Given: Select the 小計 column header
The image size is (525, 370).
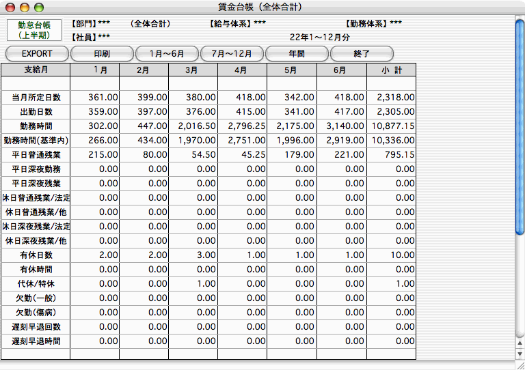Looking at the screenshot, I should [x=391, y=70].
